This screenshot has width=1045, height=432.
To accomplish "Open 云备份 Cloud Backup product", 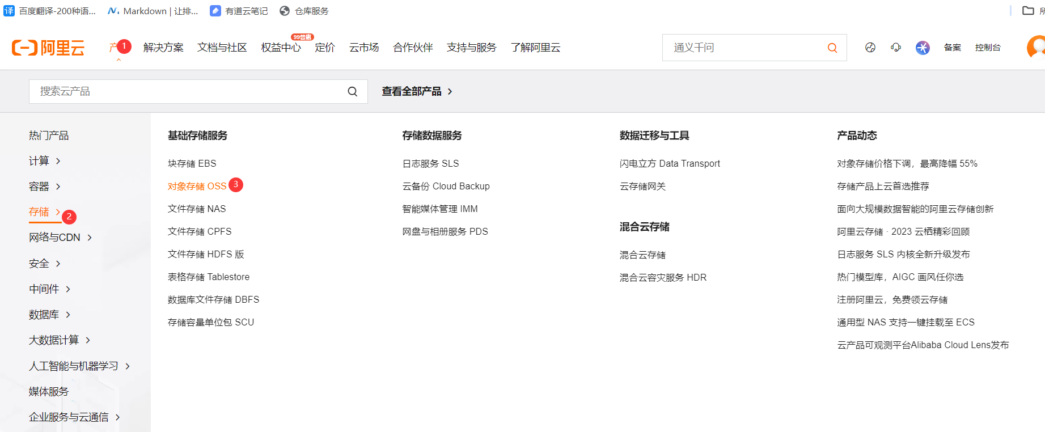I will pyautogui.click(x=446, y=186).
